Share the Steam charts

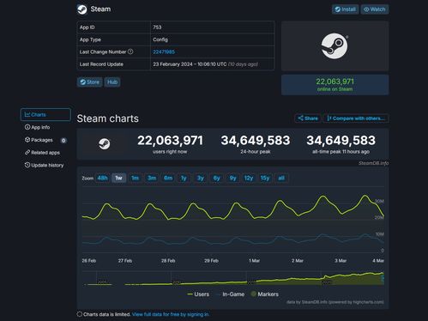pyautogui.click(x=308, y=118)
